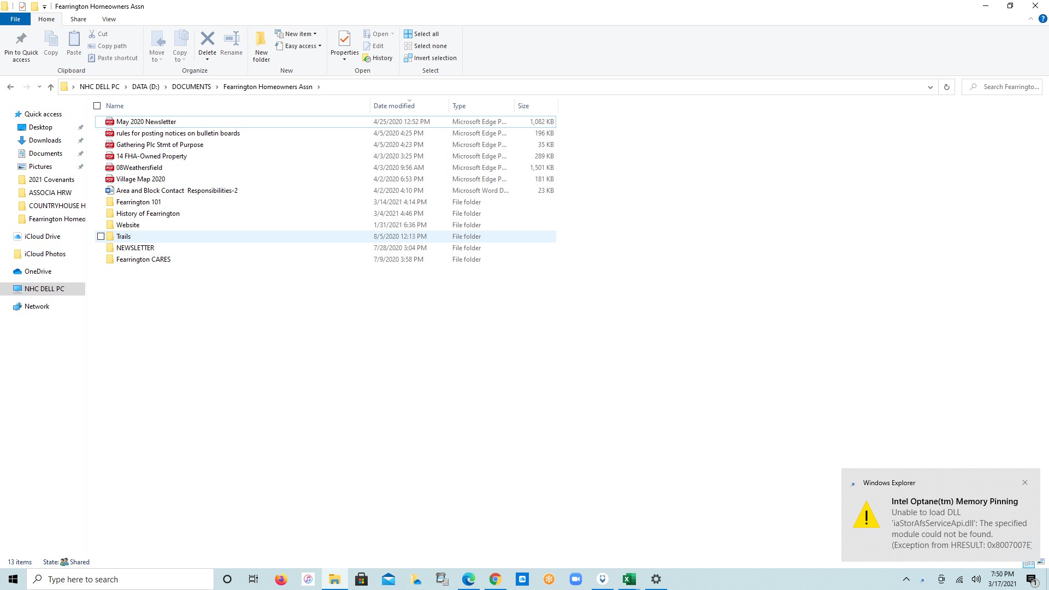
Task: Open the File tab
Action: coord(15,19)
